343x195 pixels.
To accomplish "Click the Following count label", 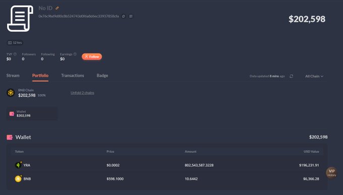I will pos(48,54).
